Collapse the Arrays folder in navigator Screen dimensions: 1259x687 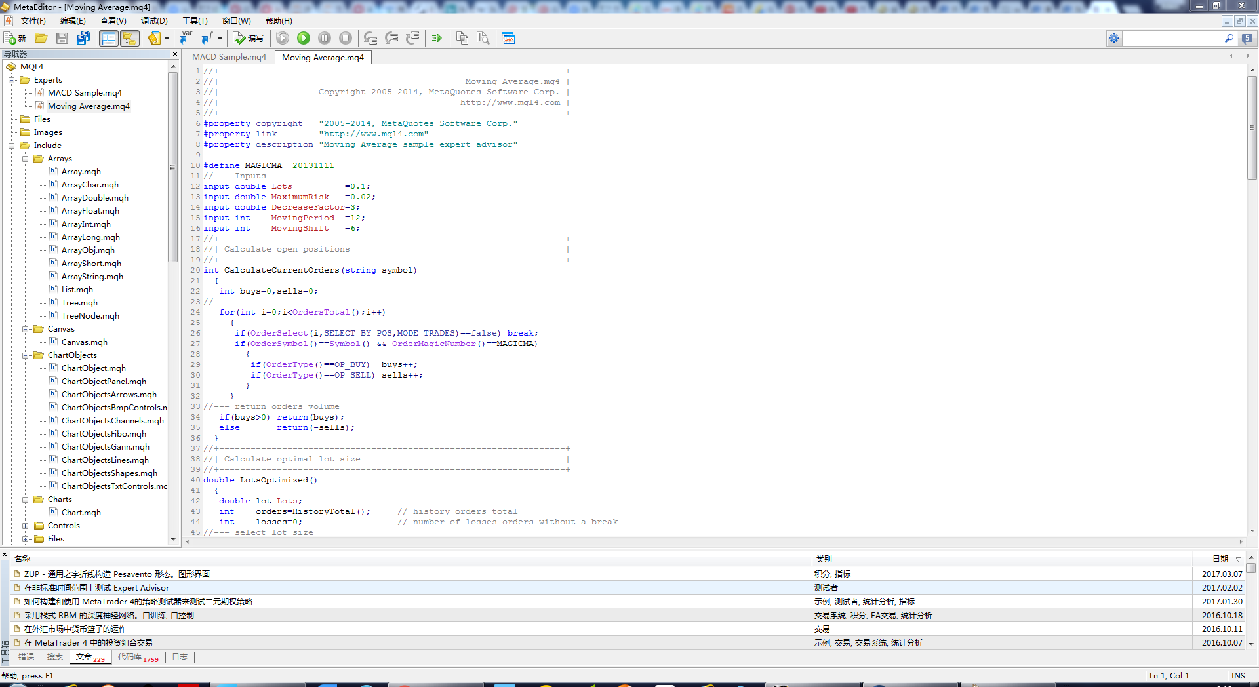tap(26, 159)
